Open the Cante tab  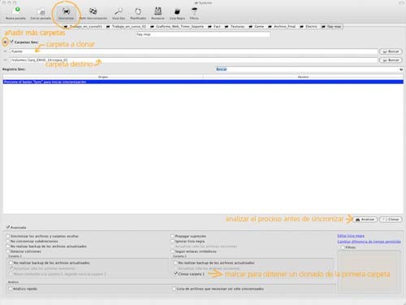click(x=257, y=27)
